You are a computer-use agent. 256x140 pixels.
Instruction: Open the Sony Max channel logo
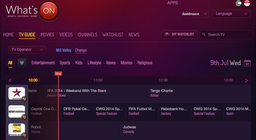(x=17, y=130)
